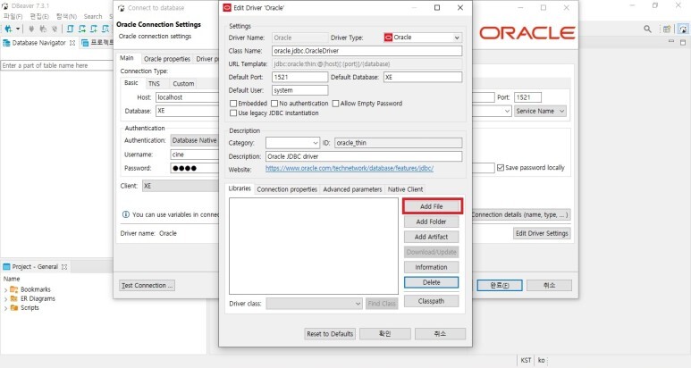Click the Default User field
The height and width of the screenshot is (368, 691).
tap(300, 91)
